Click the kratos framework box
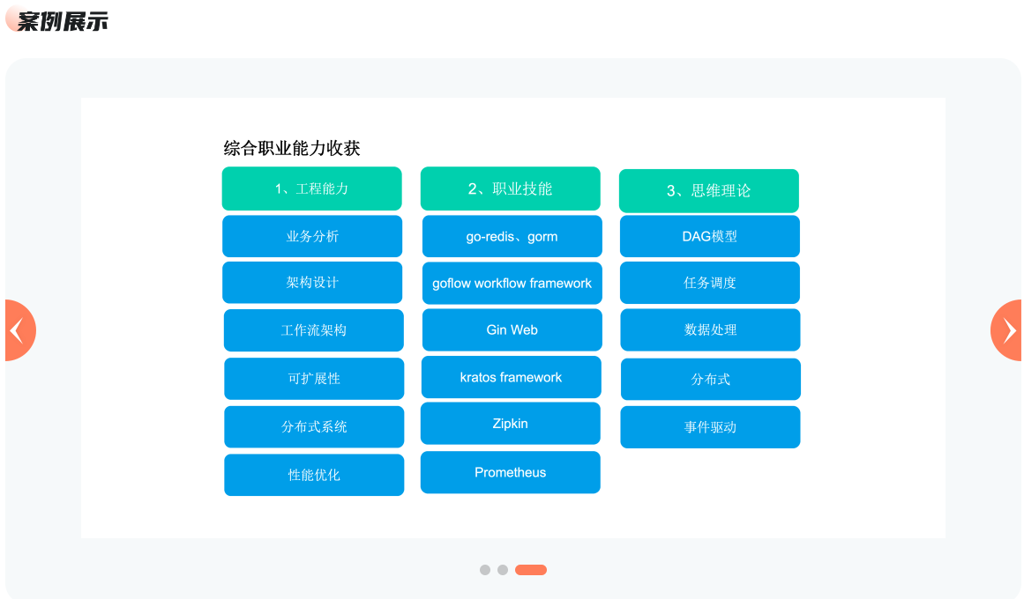This screenshot has width=1024, height=599. (x=511, y=377)
